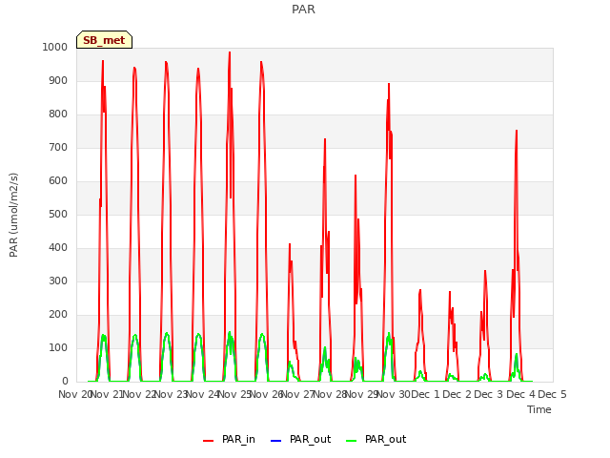Click the blue PAR_out legend swatch
610x458 pixels.
(x=275, y=441)
